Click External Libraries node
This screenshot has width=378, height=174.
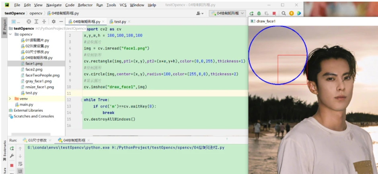(x=26, y=111)
